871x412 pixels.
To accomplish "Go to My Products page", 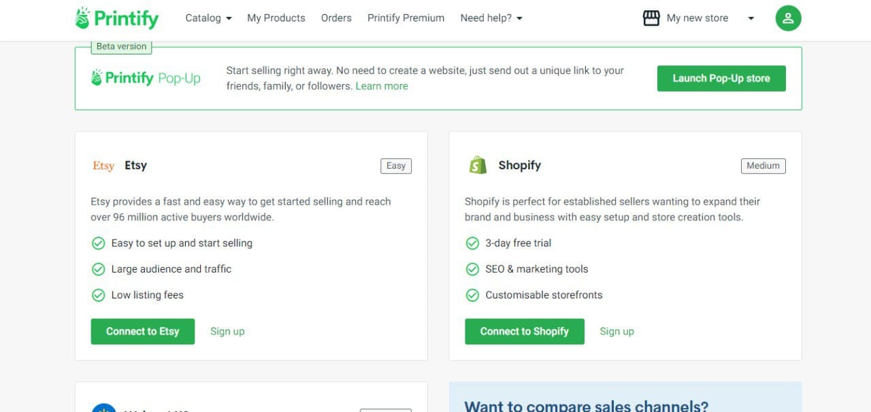I will [276, 18].
